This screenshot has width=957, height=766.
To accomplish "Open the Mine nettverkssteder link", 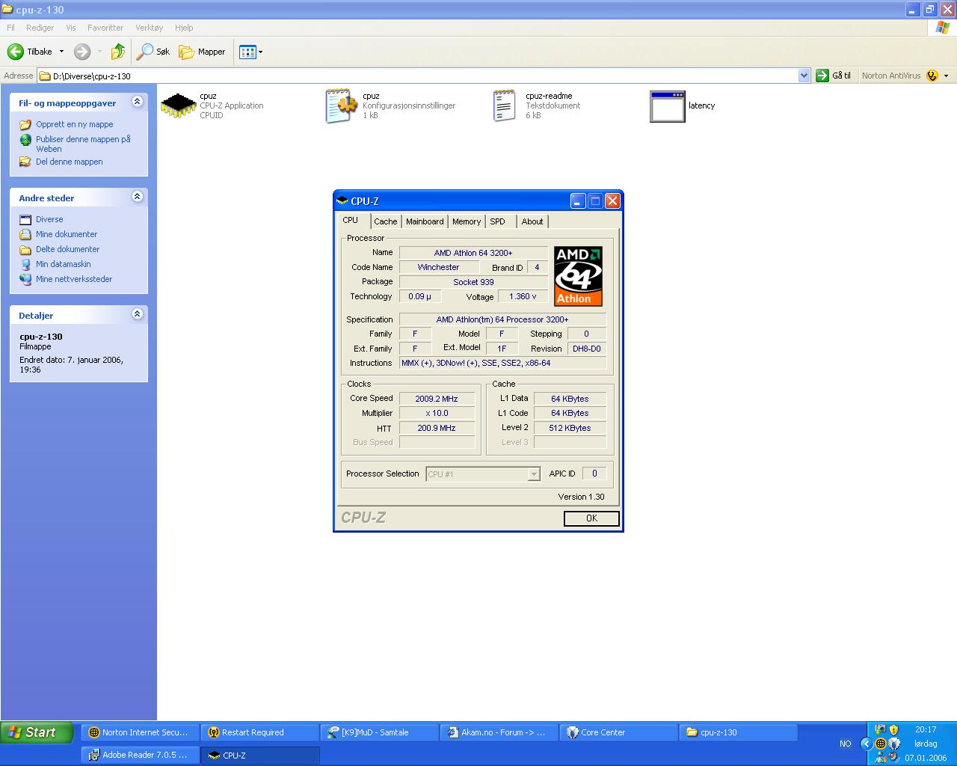I will click(x=74, y=279).
